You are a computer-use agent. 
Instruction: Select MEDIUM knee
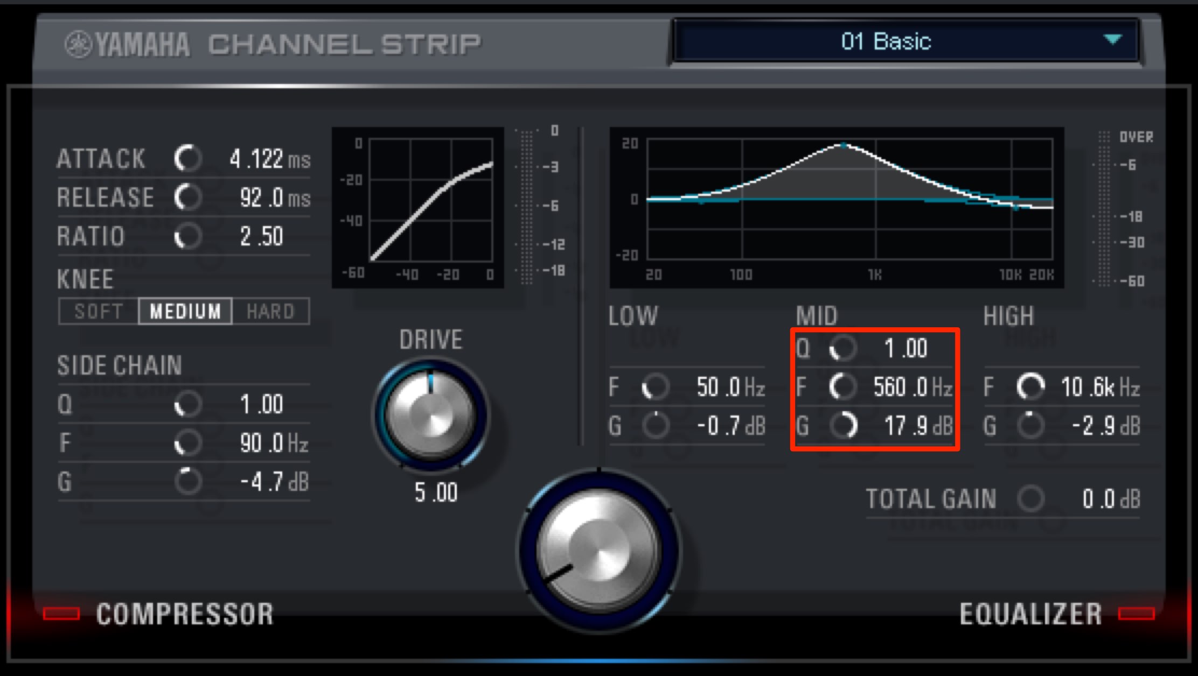185,311
